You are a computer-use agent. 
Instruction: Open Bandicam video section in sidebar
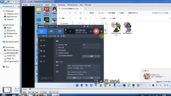(43, 51)
